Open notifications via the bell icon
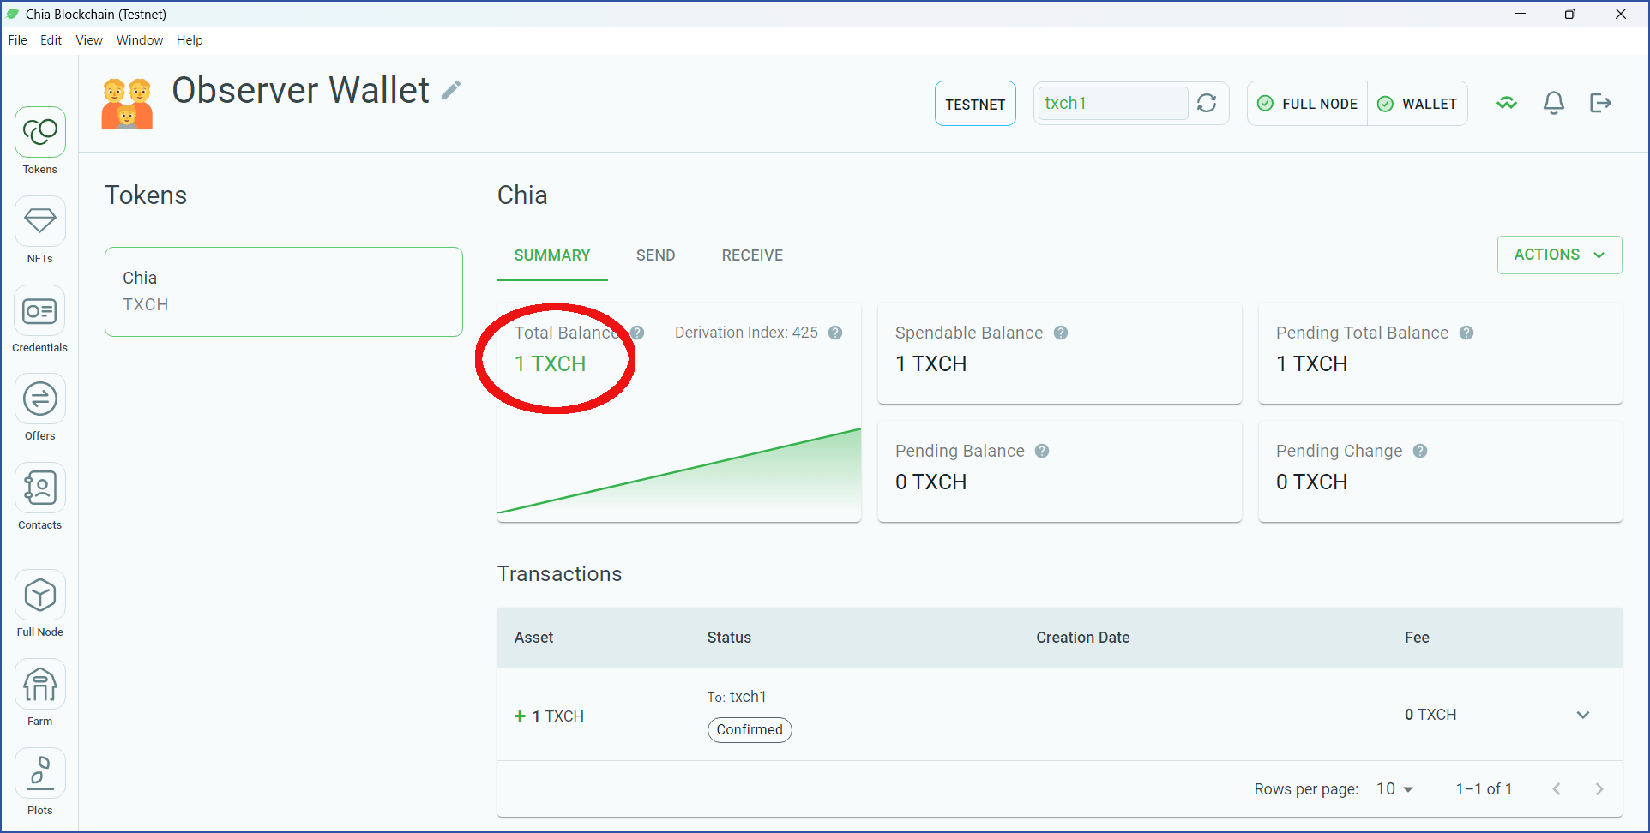Image resolution: width=1650 pixels, height=833 pixels. click(1553, 103)
